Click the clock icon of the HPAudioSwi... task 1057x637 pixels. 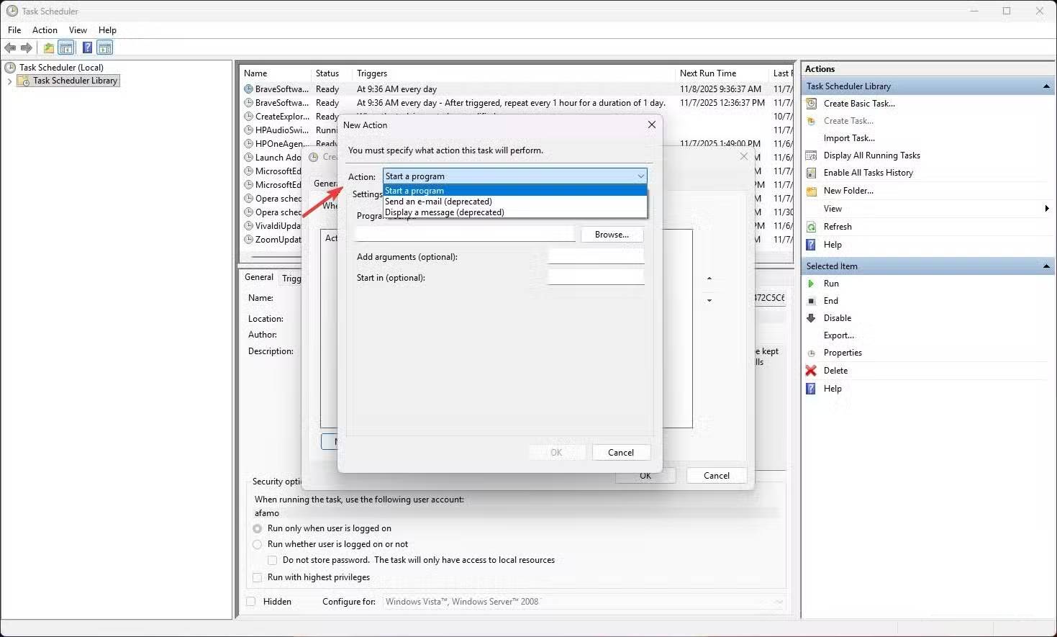(x=249, y=130)
